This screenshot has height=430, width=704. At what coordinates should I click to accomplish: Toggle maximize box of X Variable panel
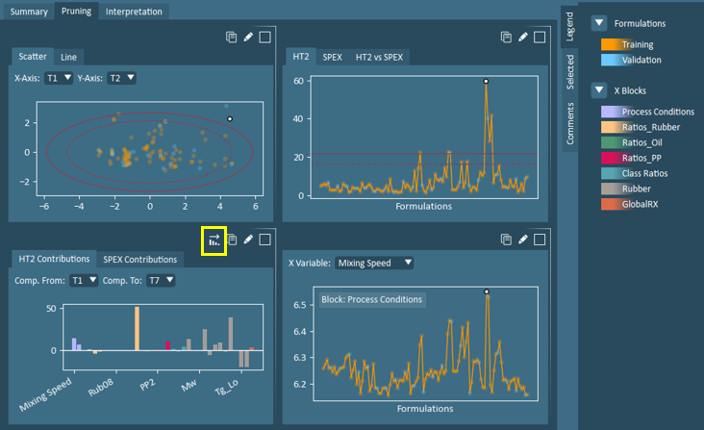pos(541,240)
